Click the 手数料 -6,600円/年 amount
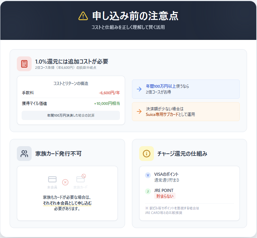The height and width of the screenshot is (238, 257). pos(109,93)
